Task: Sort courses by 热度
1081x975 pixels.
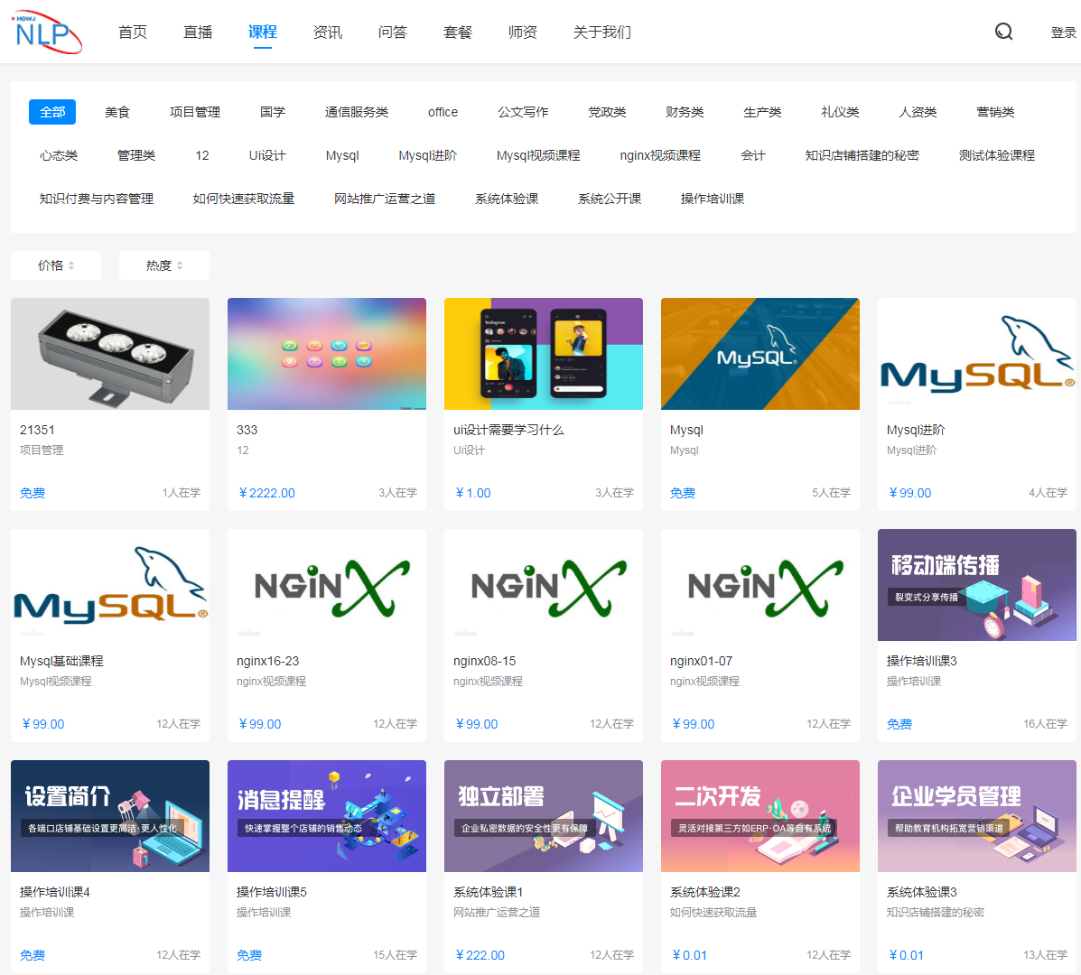Action: click(x=164, y=265)
